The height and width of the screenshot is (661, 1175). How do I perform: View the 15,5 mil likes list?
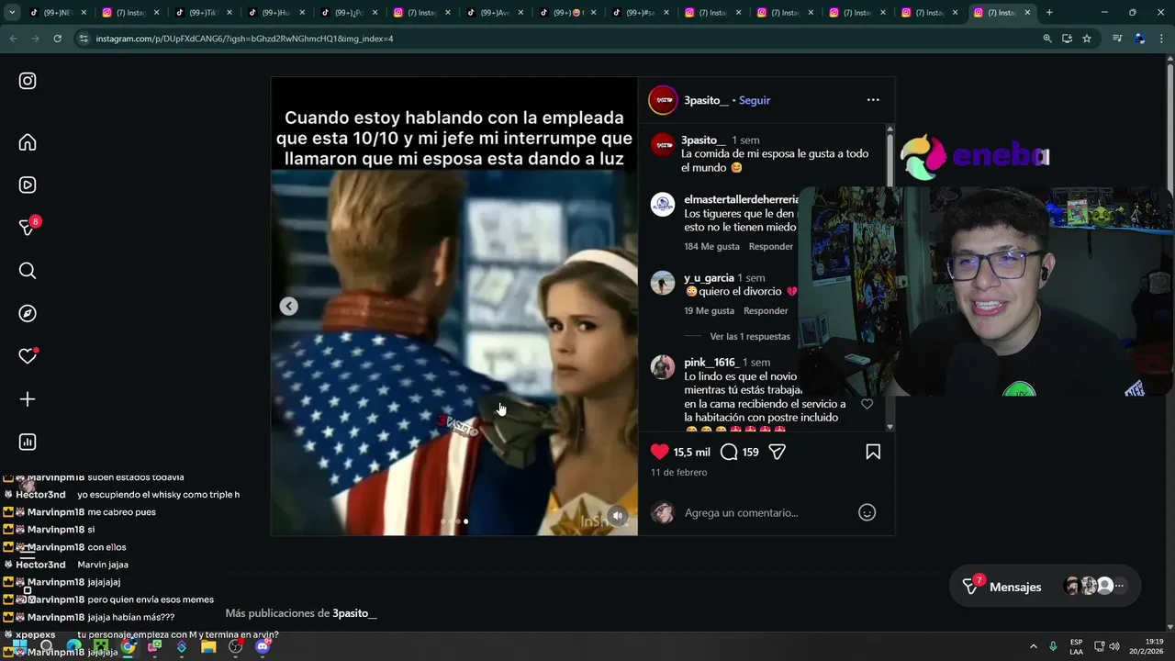pos(692,453)
